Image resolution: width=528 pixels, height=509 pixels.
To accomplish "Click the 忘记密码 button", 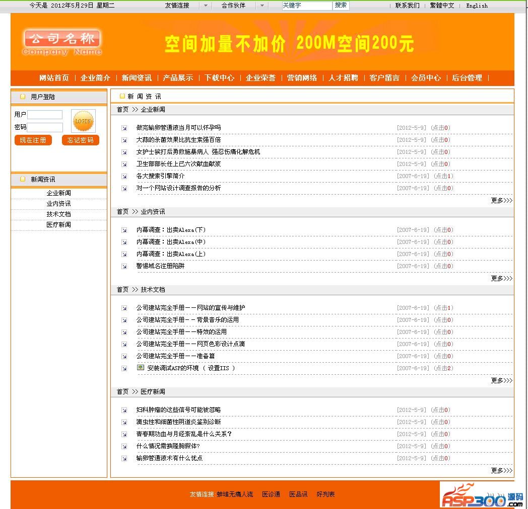I will coord(81,140).
